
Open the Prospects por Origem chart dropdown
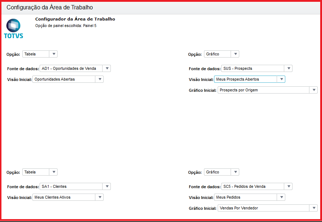coord(268,90)
